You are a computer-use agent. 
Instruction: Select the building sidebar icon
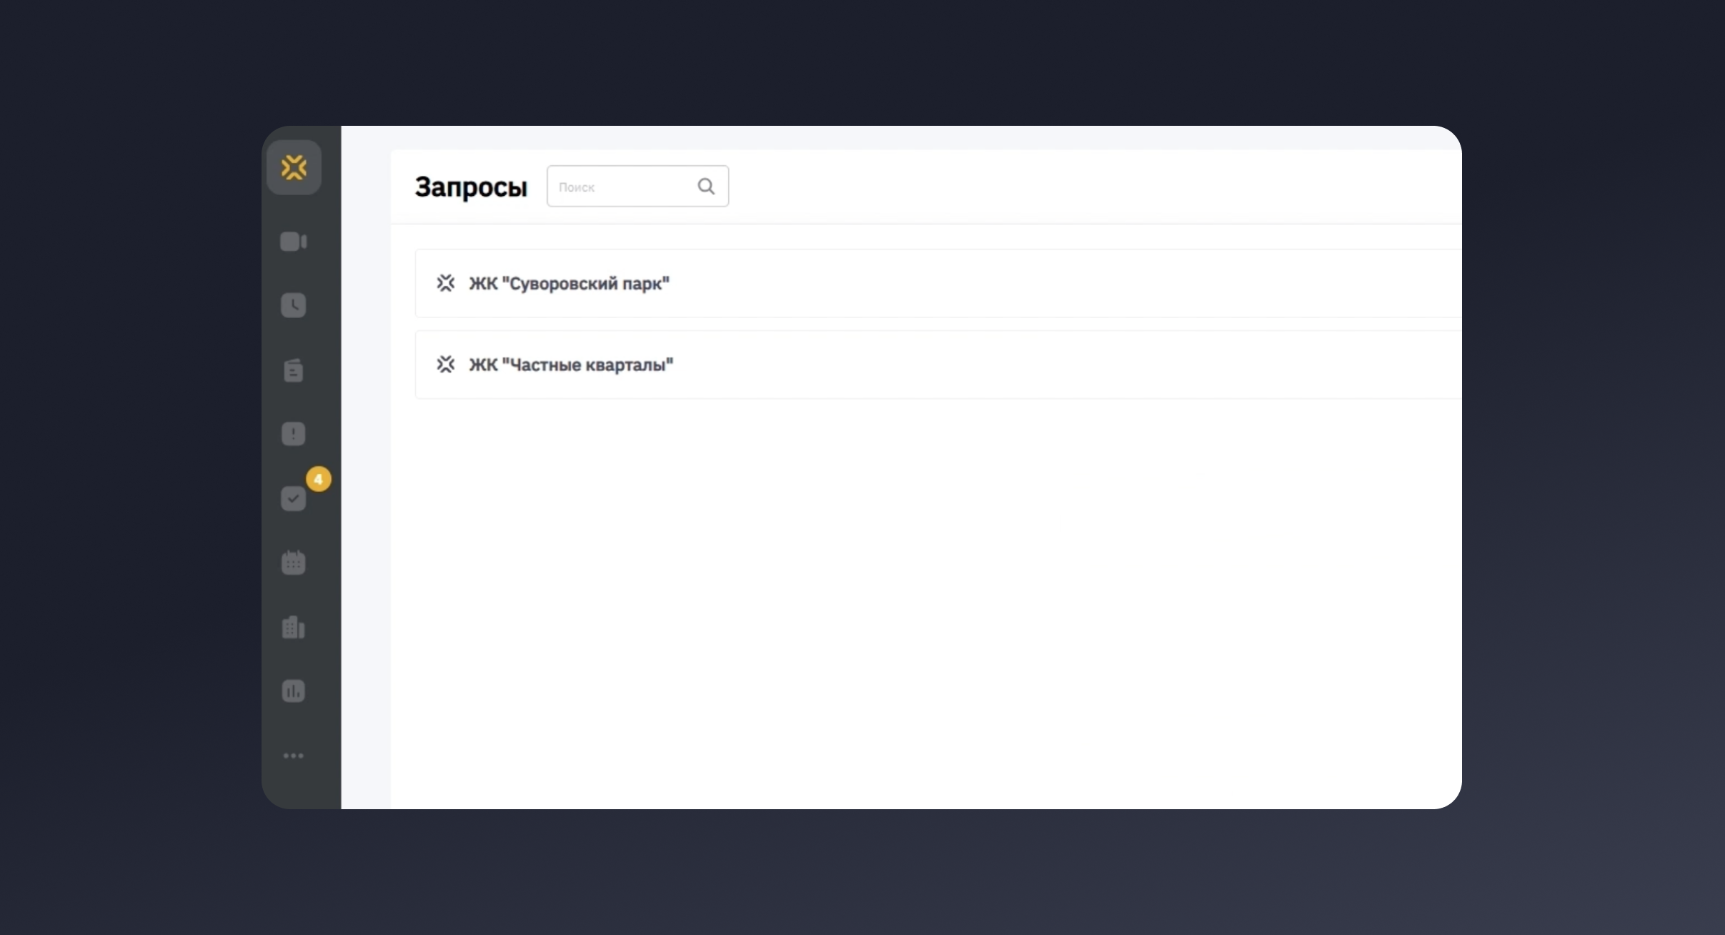click(294, 627)
